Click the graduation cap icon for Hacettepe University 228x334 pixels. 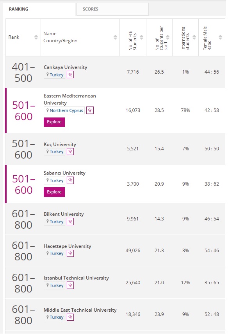[70, 253]
